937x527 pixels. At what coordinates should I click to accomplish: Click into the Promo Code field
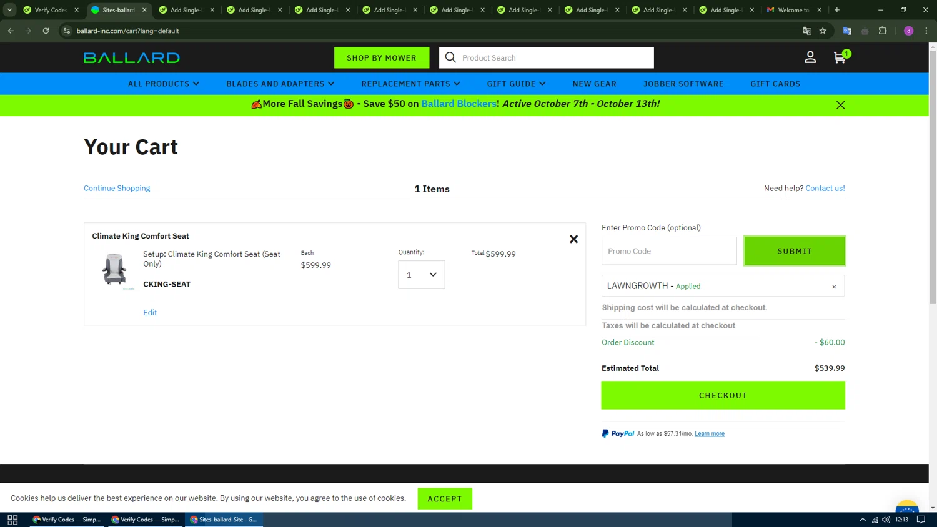[669, 251]
